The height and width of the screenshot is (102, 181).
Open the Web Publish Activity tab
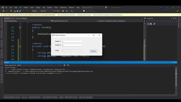click(71, 97)
